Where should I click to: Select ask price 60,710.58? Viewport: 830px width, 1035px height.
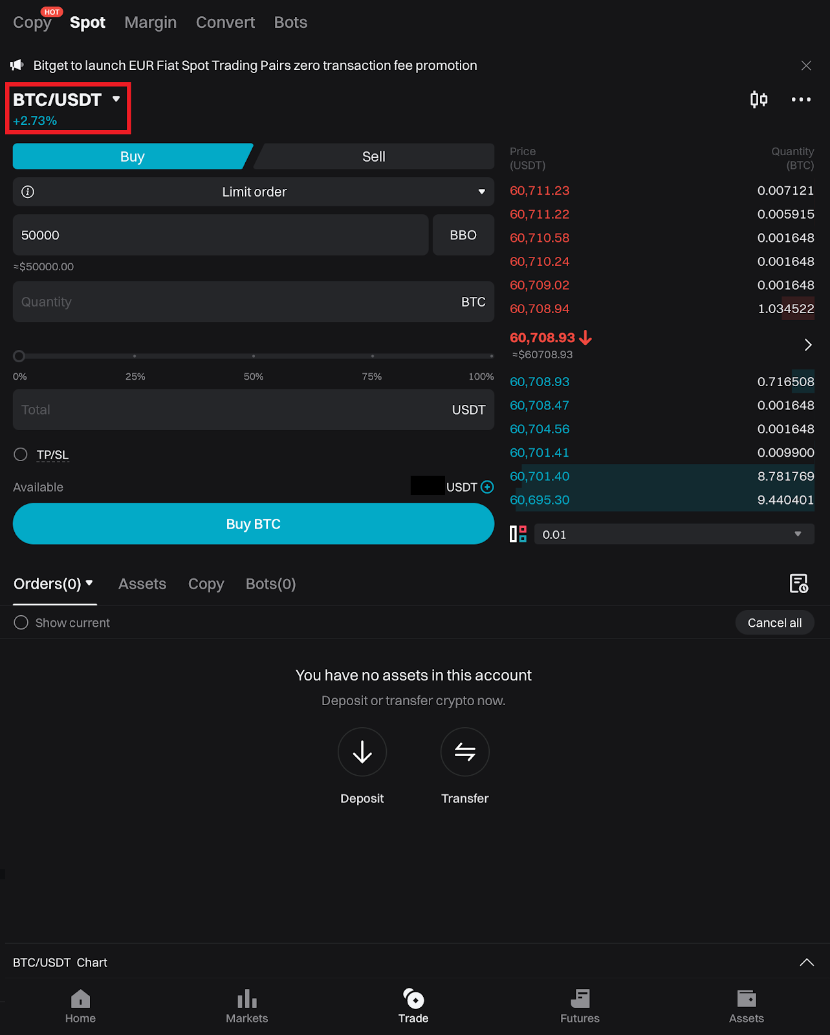[x=540, y=237]
